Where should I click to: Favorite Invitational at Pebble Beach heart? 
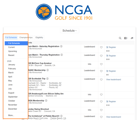tap(101, 117)
